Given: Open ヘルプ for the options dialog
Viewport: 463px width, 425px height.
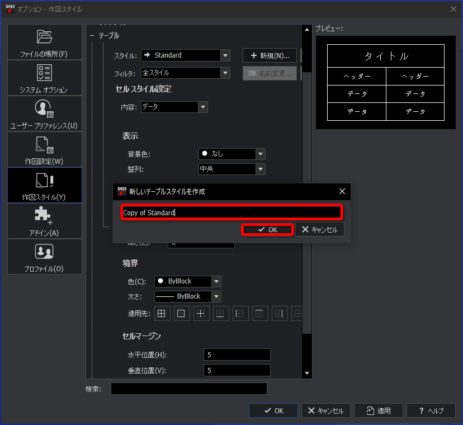Looking at the screenshot, I should pos(431,410).
